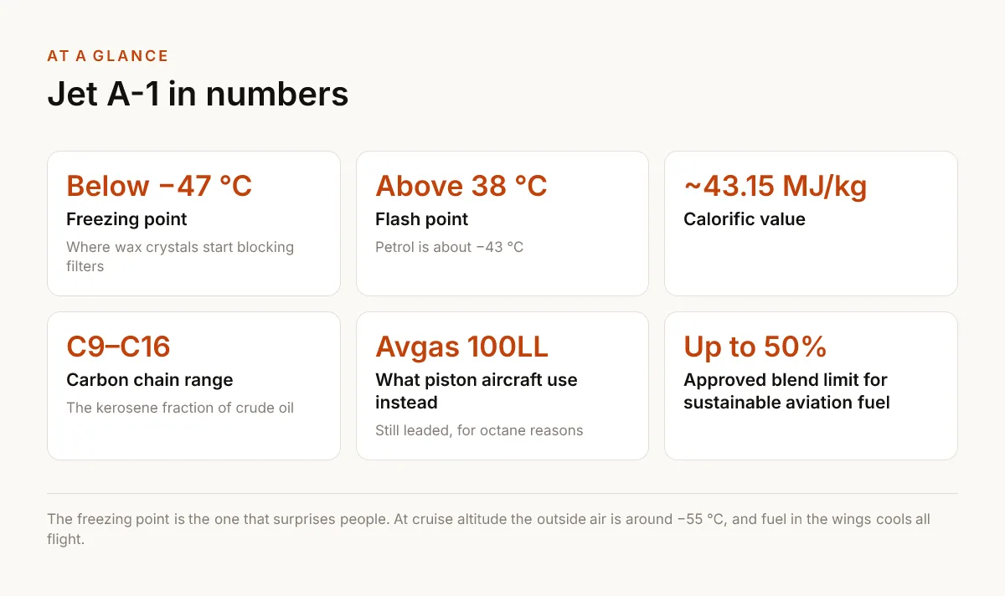
Task: Click the 'Jet A-1 in numbers' heading
Action: click(198, 94)
